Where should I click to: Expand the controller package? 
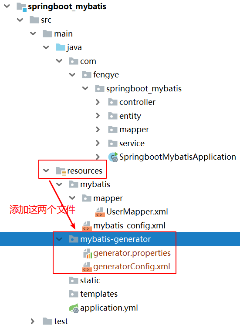point(98,102)
